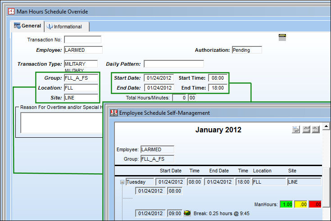The width and height of the screenshot is (331, 221).
Task: Click the Man Hours Schedule Override window icon
Action: point(11,11)
